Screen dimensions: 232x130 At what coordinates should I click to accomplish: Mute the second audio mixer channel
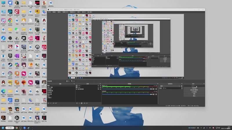153,94
